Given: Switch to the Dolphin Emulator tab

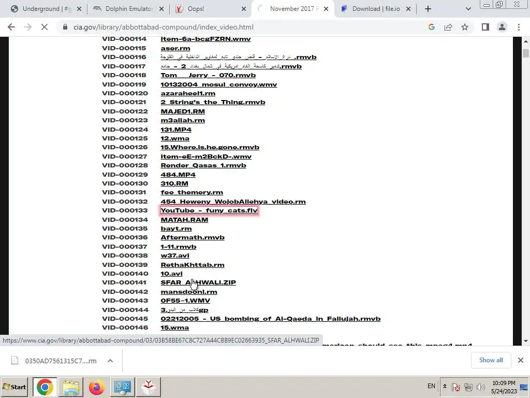Looking at the screenshot, I should click(128, 9).
